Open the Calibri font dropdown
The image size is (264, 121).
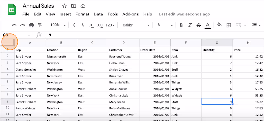[x=136, y=25]
